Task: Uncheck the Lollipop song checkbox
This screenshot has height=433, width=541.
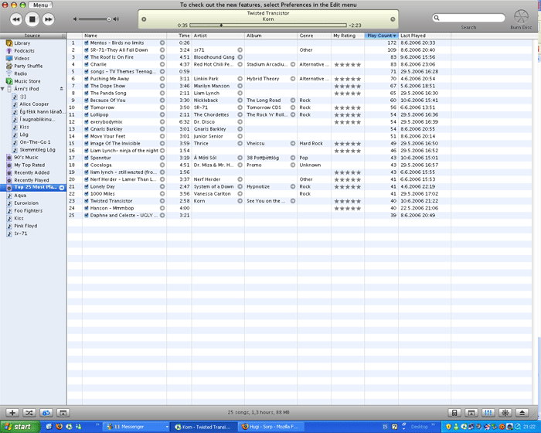Action: (x=87, y=114)
